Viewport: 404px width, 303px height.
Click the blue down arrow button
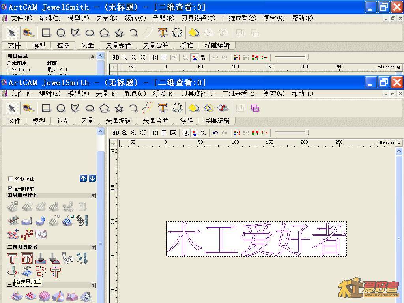(92, 178)
